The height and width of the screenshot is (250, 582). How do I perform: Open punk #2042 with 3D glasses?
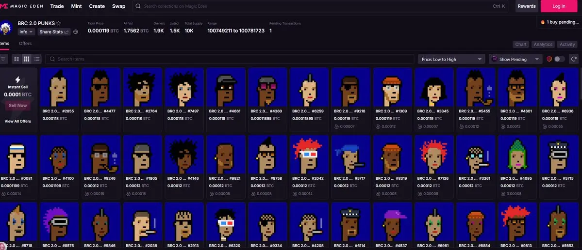pyautogui.click(x=309, y=155)
